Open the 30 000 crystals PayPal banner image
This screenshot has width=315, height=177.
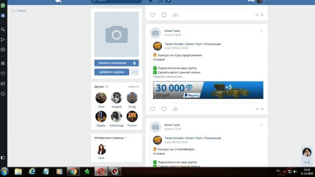208,90
